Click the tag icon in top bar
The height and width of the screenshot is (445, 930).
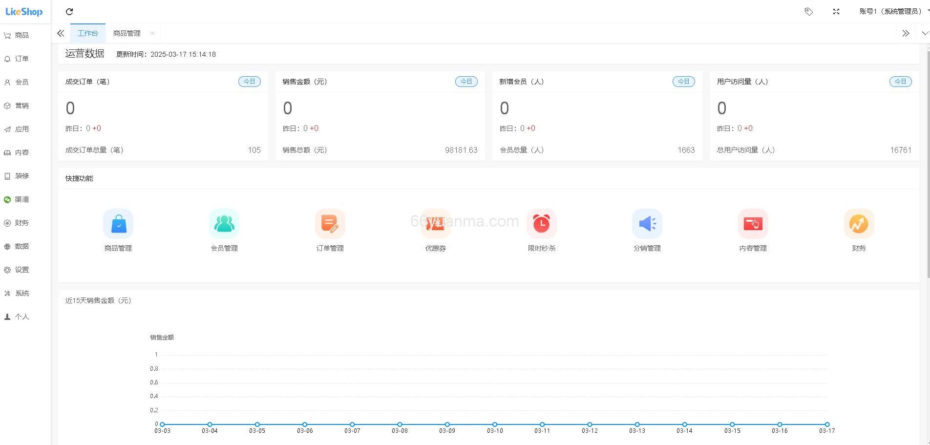[x=809, y=11]
